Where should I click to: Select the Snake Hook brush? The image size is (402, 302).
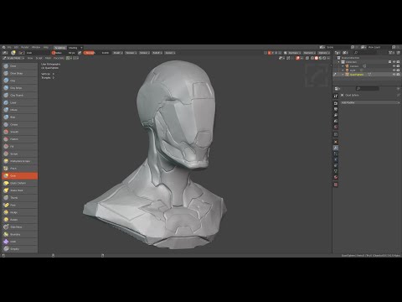[19, 190]
